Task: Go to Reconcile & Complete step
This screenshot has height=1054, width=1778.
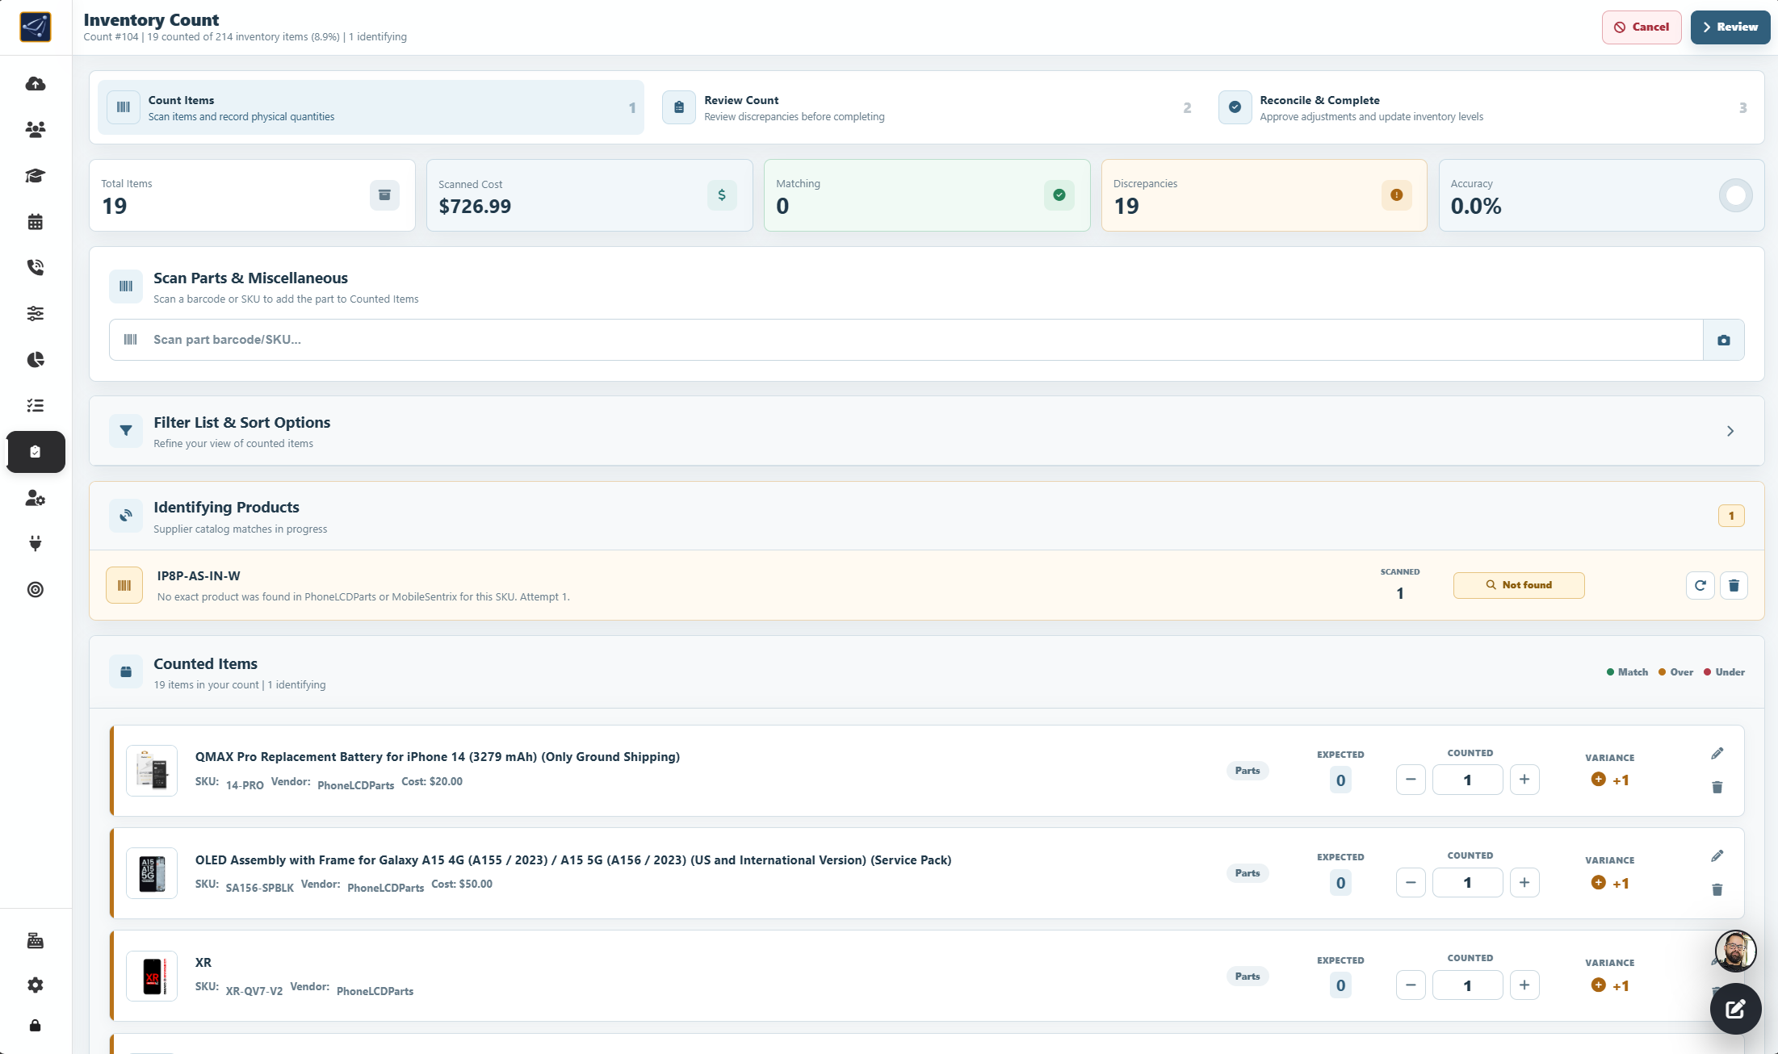Action: [x=1483, y=107]
